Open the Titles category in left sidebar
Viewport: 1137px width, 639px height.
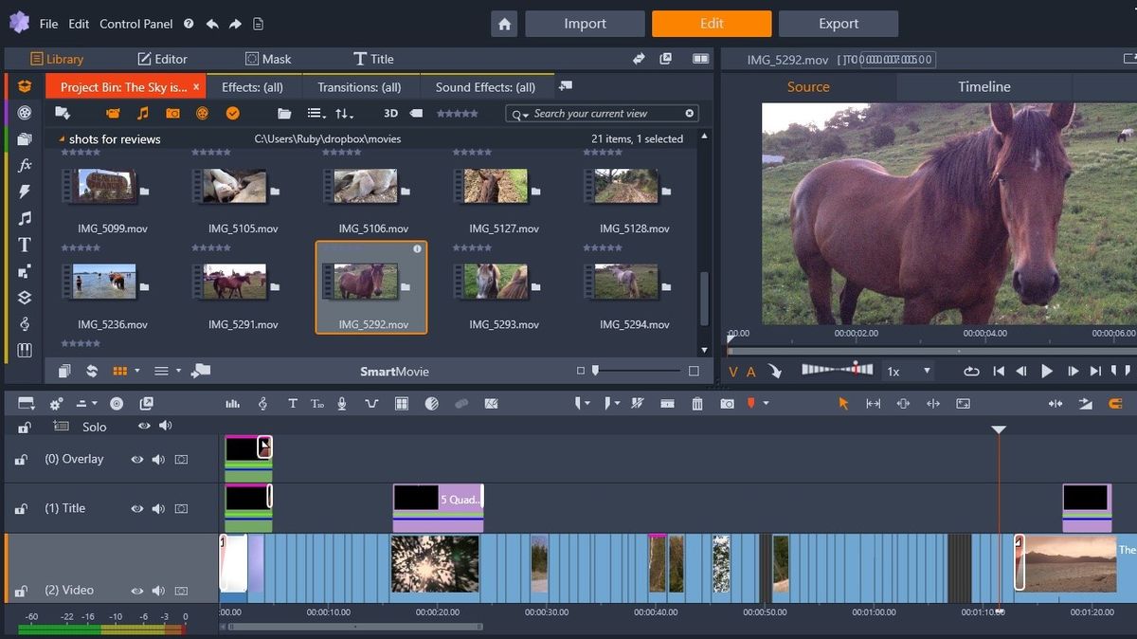click(x=25, y=245)
